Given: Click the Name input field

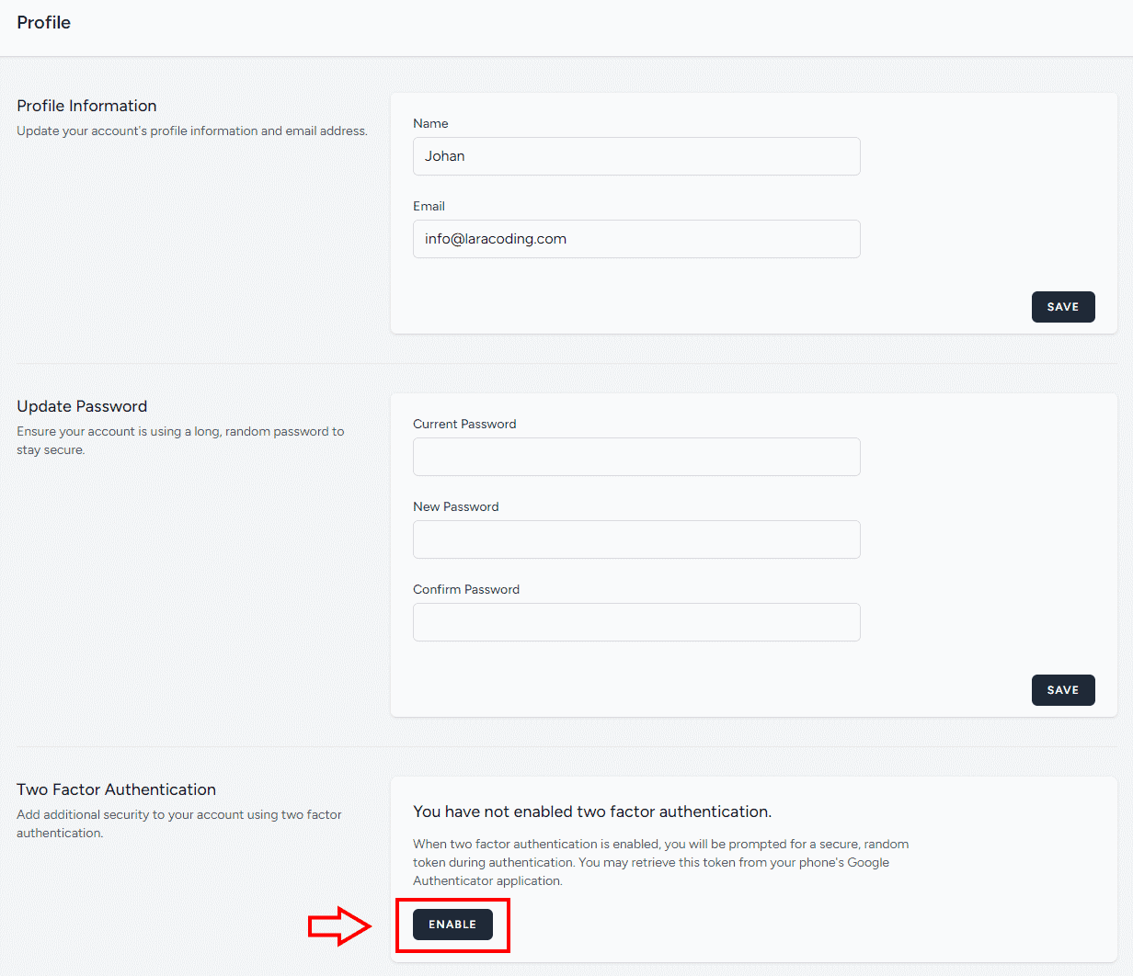Looking at the screenshot, I should 636,156.
